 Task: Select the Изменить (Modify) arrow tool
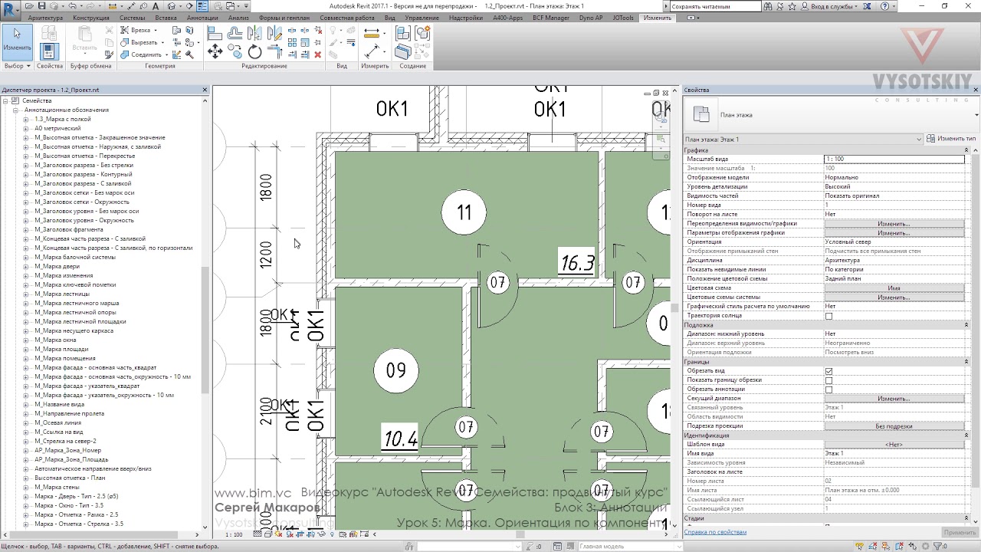pyautogui.click(x=17, y=41)
